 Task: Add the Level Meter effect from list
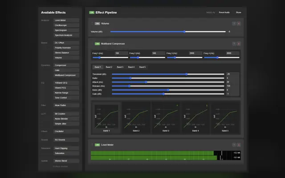(66, 20)
